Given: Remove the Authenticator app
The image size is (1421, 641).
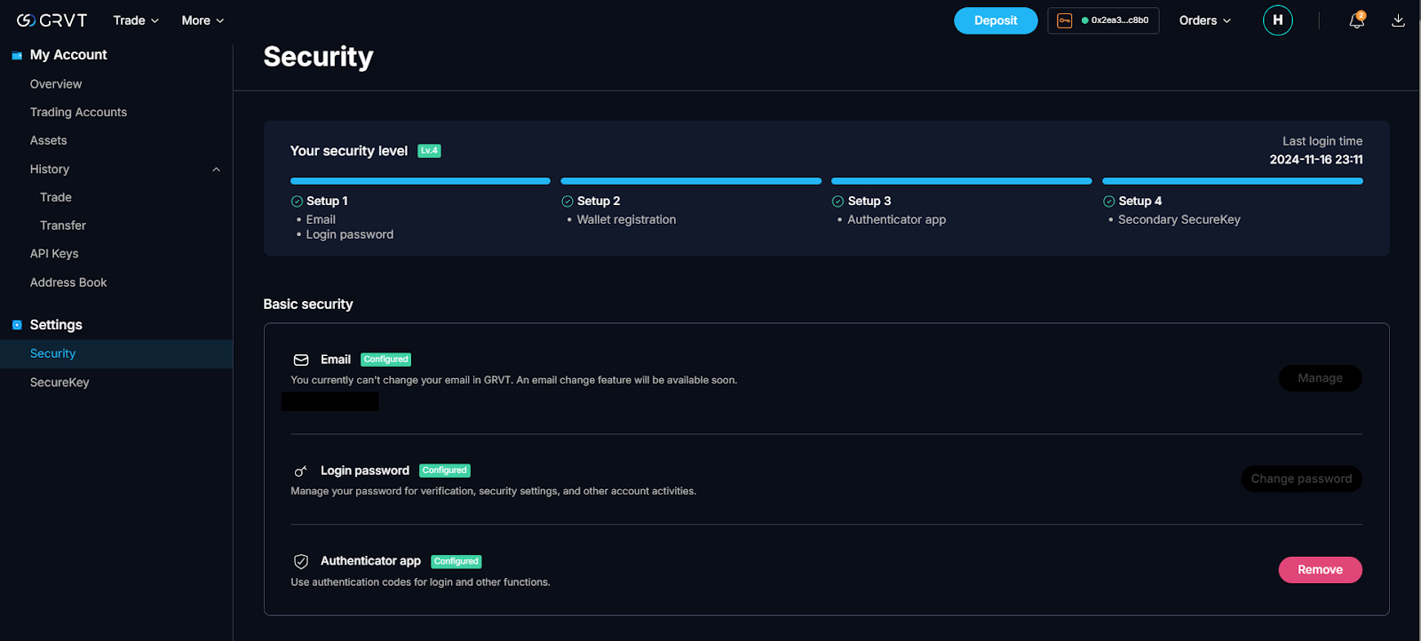Looking at the screenshot, I should (x=1320, y=570).
